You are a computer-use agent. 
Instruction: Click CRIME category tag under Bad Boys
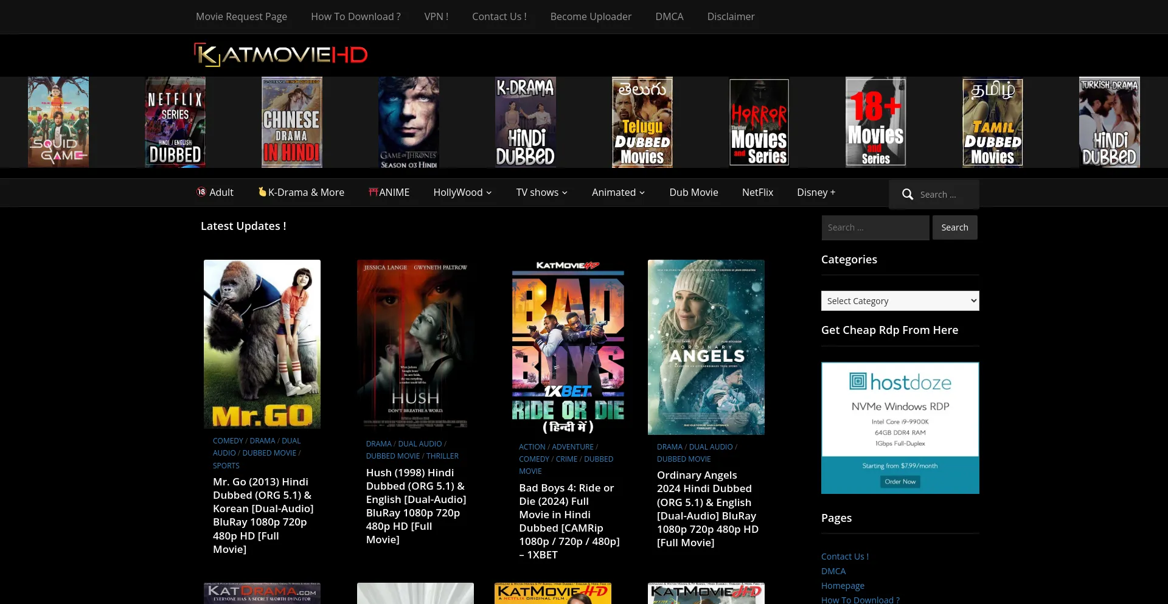(566, 459)
